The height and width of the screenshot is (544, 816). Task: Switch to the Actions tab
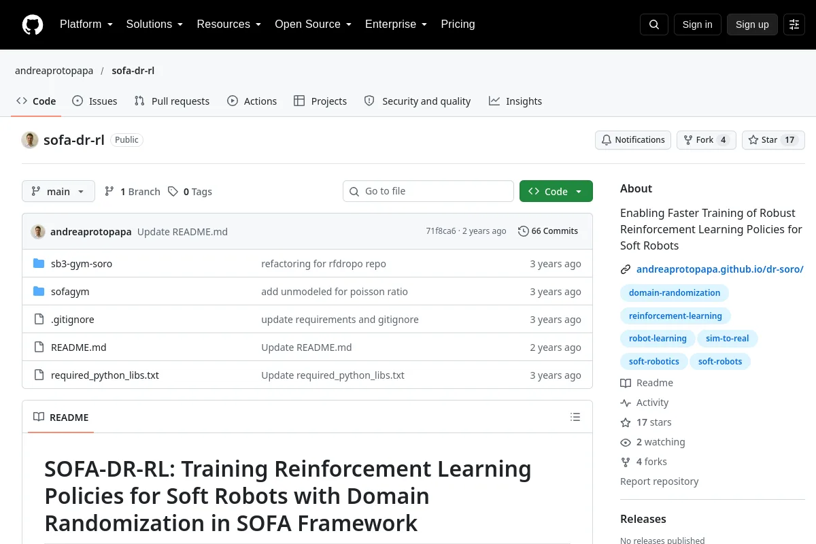coord(252,101)
